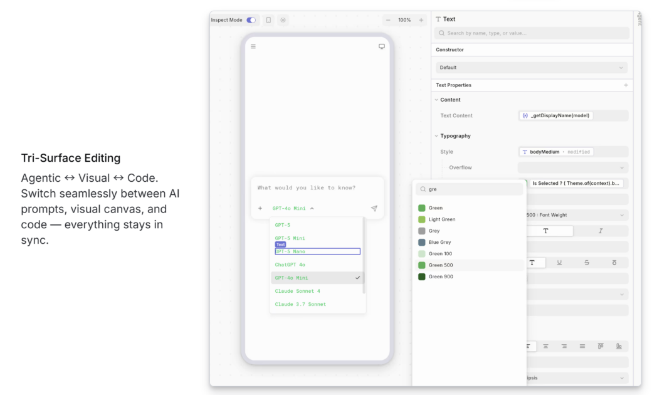Click the mobile device preview icon

point(268,20)
